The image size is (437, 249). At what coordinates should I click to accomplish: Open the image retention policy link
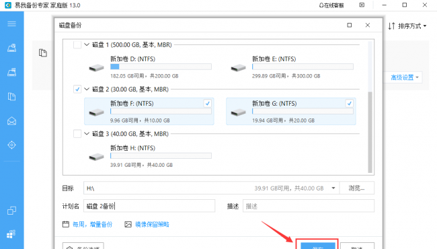tap(152, 225)
